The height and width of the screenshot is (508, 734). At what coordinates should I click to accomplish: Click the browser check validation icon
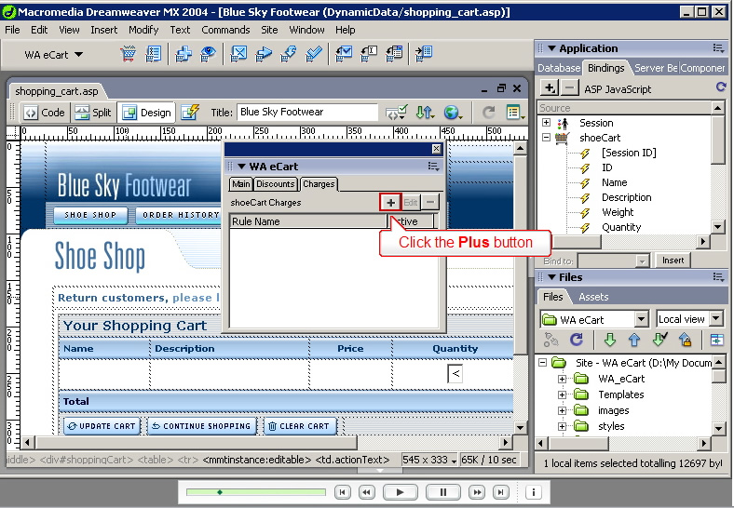397,113
